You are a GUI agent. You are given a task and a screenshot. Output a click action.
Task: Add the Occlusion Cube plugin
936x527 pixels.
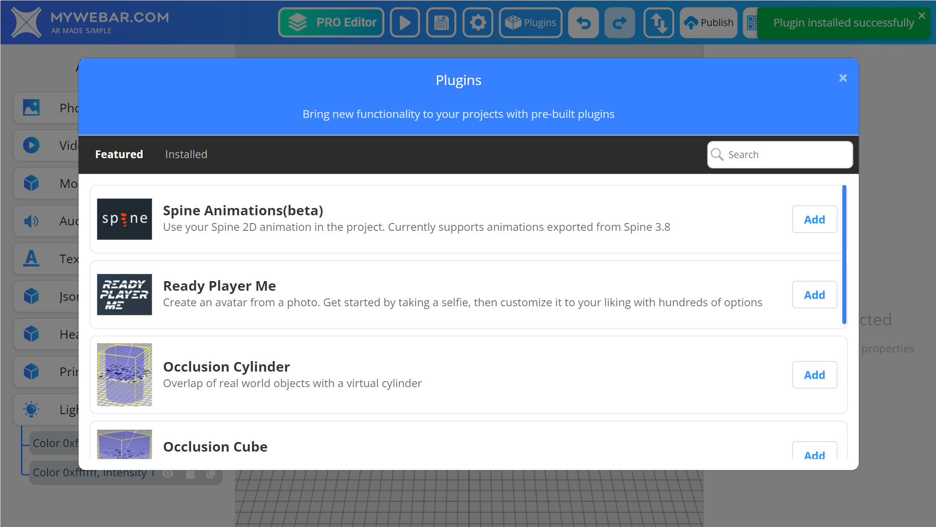814,451
